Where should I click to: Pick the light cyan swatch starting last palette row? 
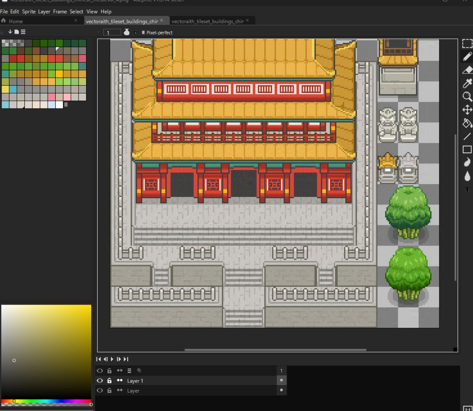[x=5, y=104]
